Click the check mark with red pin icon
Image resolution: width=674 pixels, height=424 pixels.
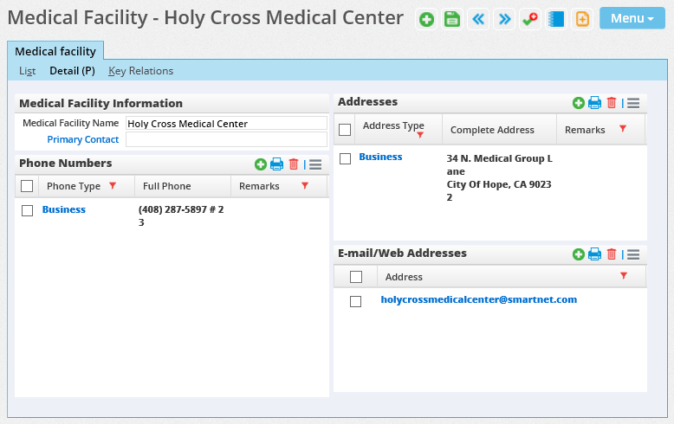pyautogui.click(x=530, y=19)
